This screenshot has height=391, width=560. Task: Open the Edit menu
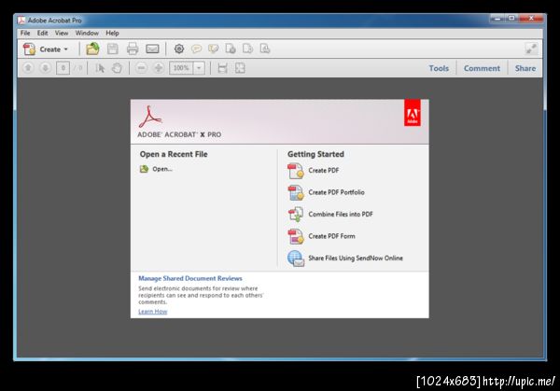coord(42,34)
